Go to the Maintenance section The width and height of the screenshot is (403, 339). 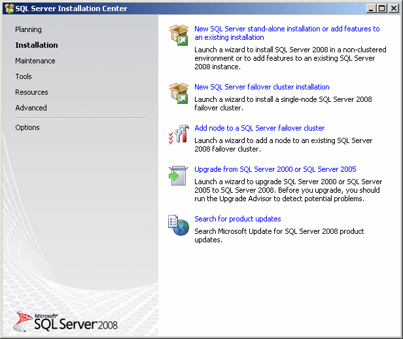point(35,61)
